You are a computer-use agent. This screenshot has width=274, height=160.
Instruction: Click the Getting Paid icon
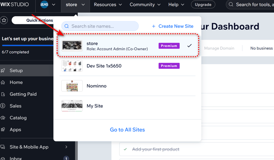[3, 94]
